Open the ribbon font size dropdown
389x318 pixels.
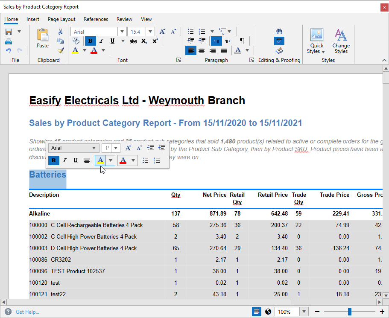[x=150, y=32]
